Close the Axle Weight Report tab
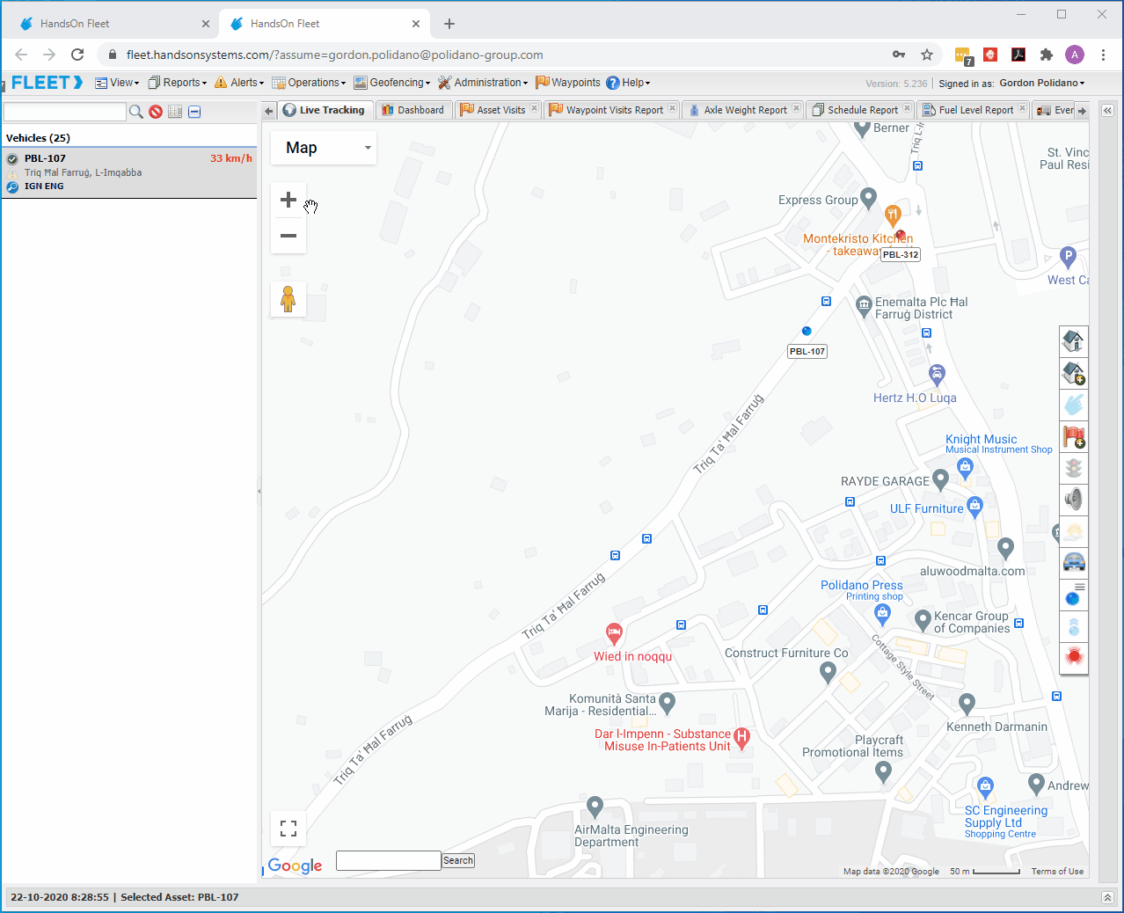1124x913 pixels. 796,109
